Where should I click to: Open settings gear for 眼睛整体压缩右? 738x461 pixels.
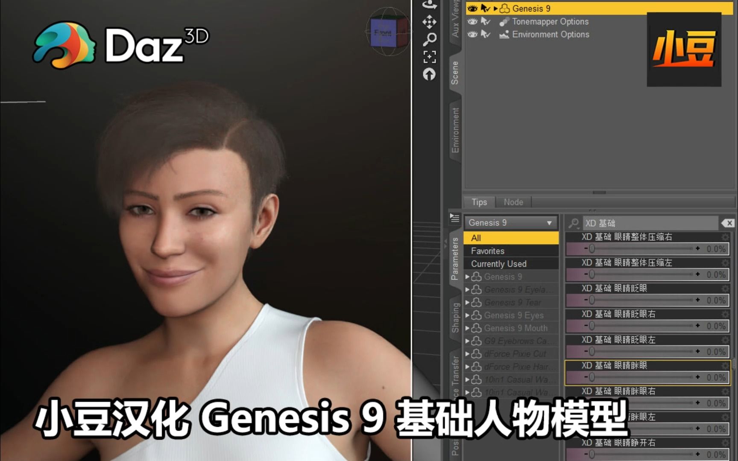click(x=725, y=237)
